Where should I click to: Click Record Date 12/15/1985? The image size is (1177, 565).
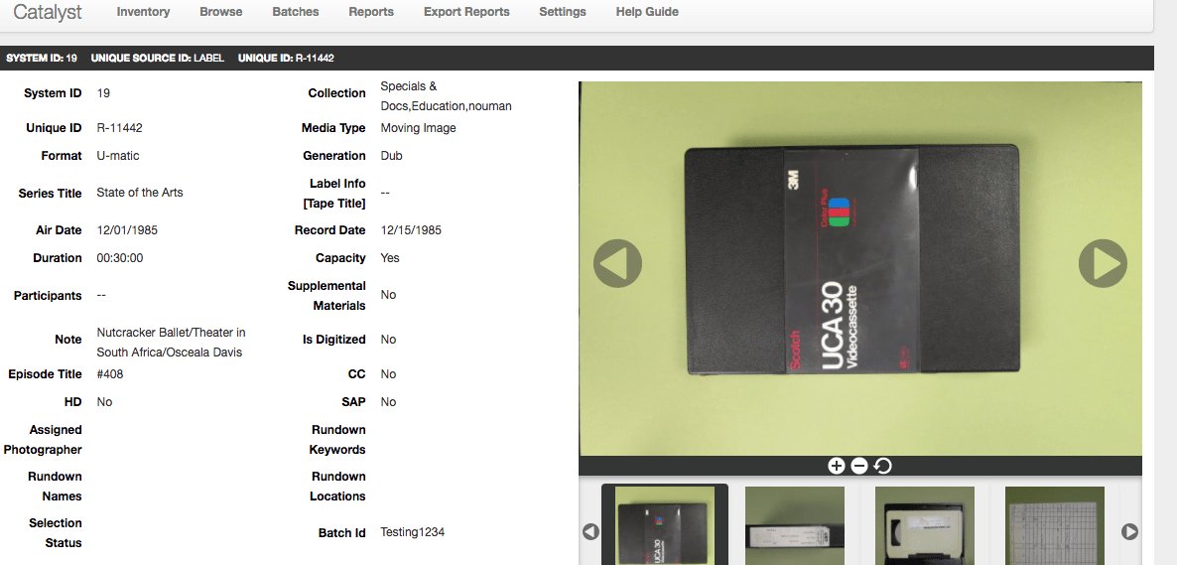(411, 230)
